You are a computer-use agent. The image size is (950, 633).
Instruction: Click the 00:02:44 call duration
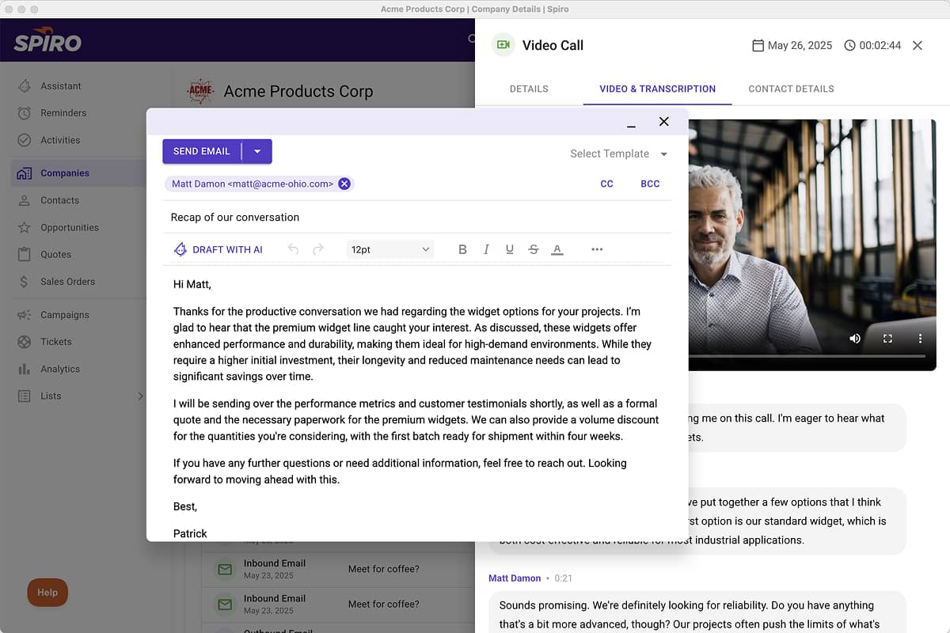(872, 45)
